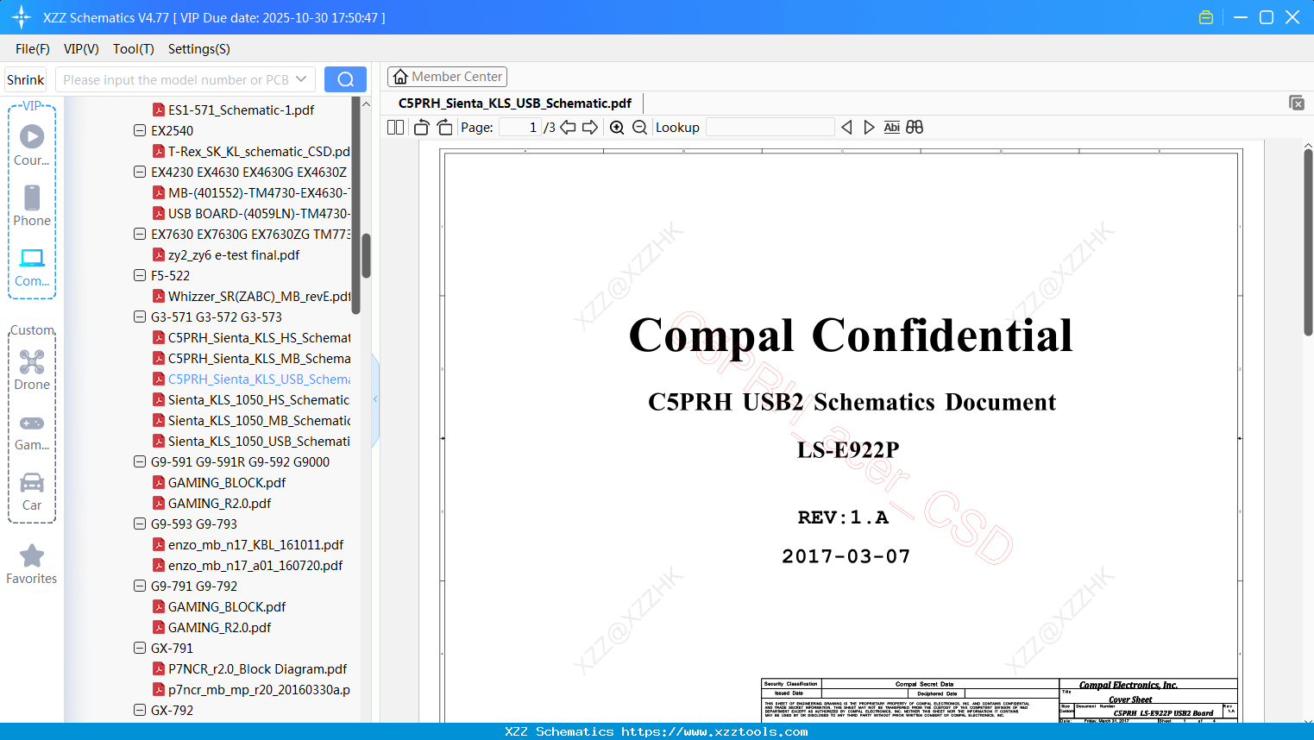Collapse the GX-792 folder
Image resolution: width=1314 pixels, height=740 pixels.
[140, 710]
